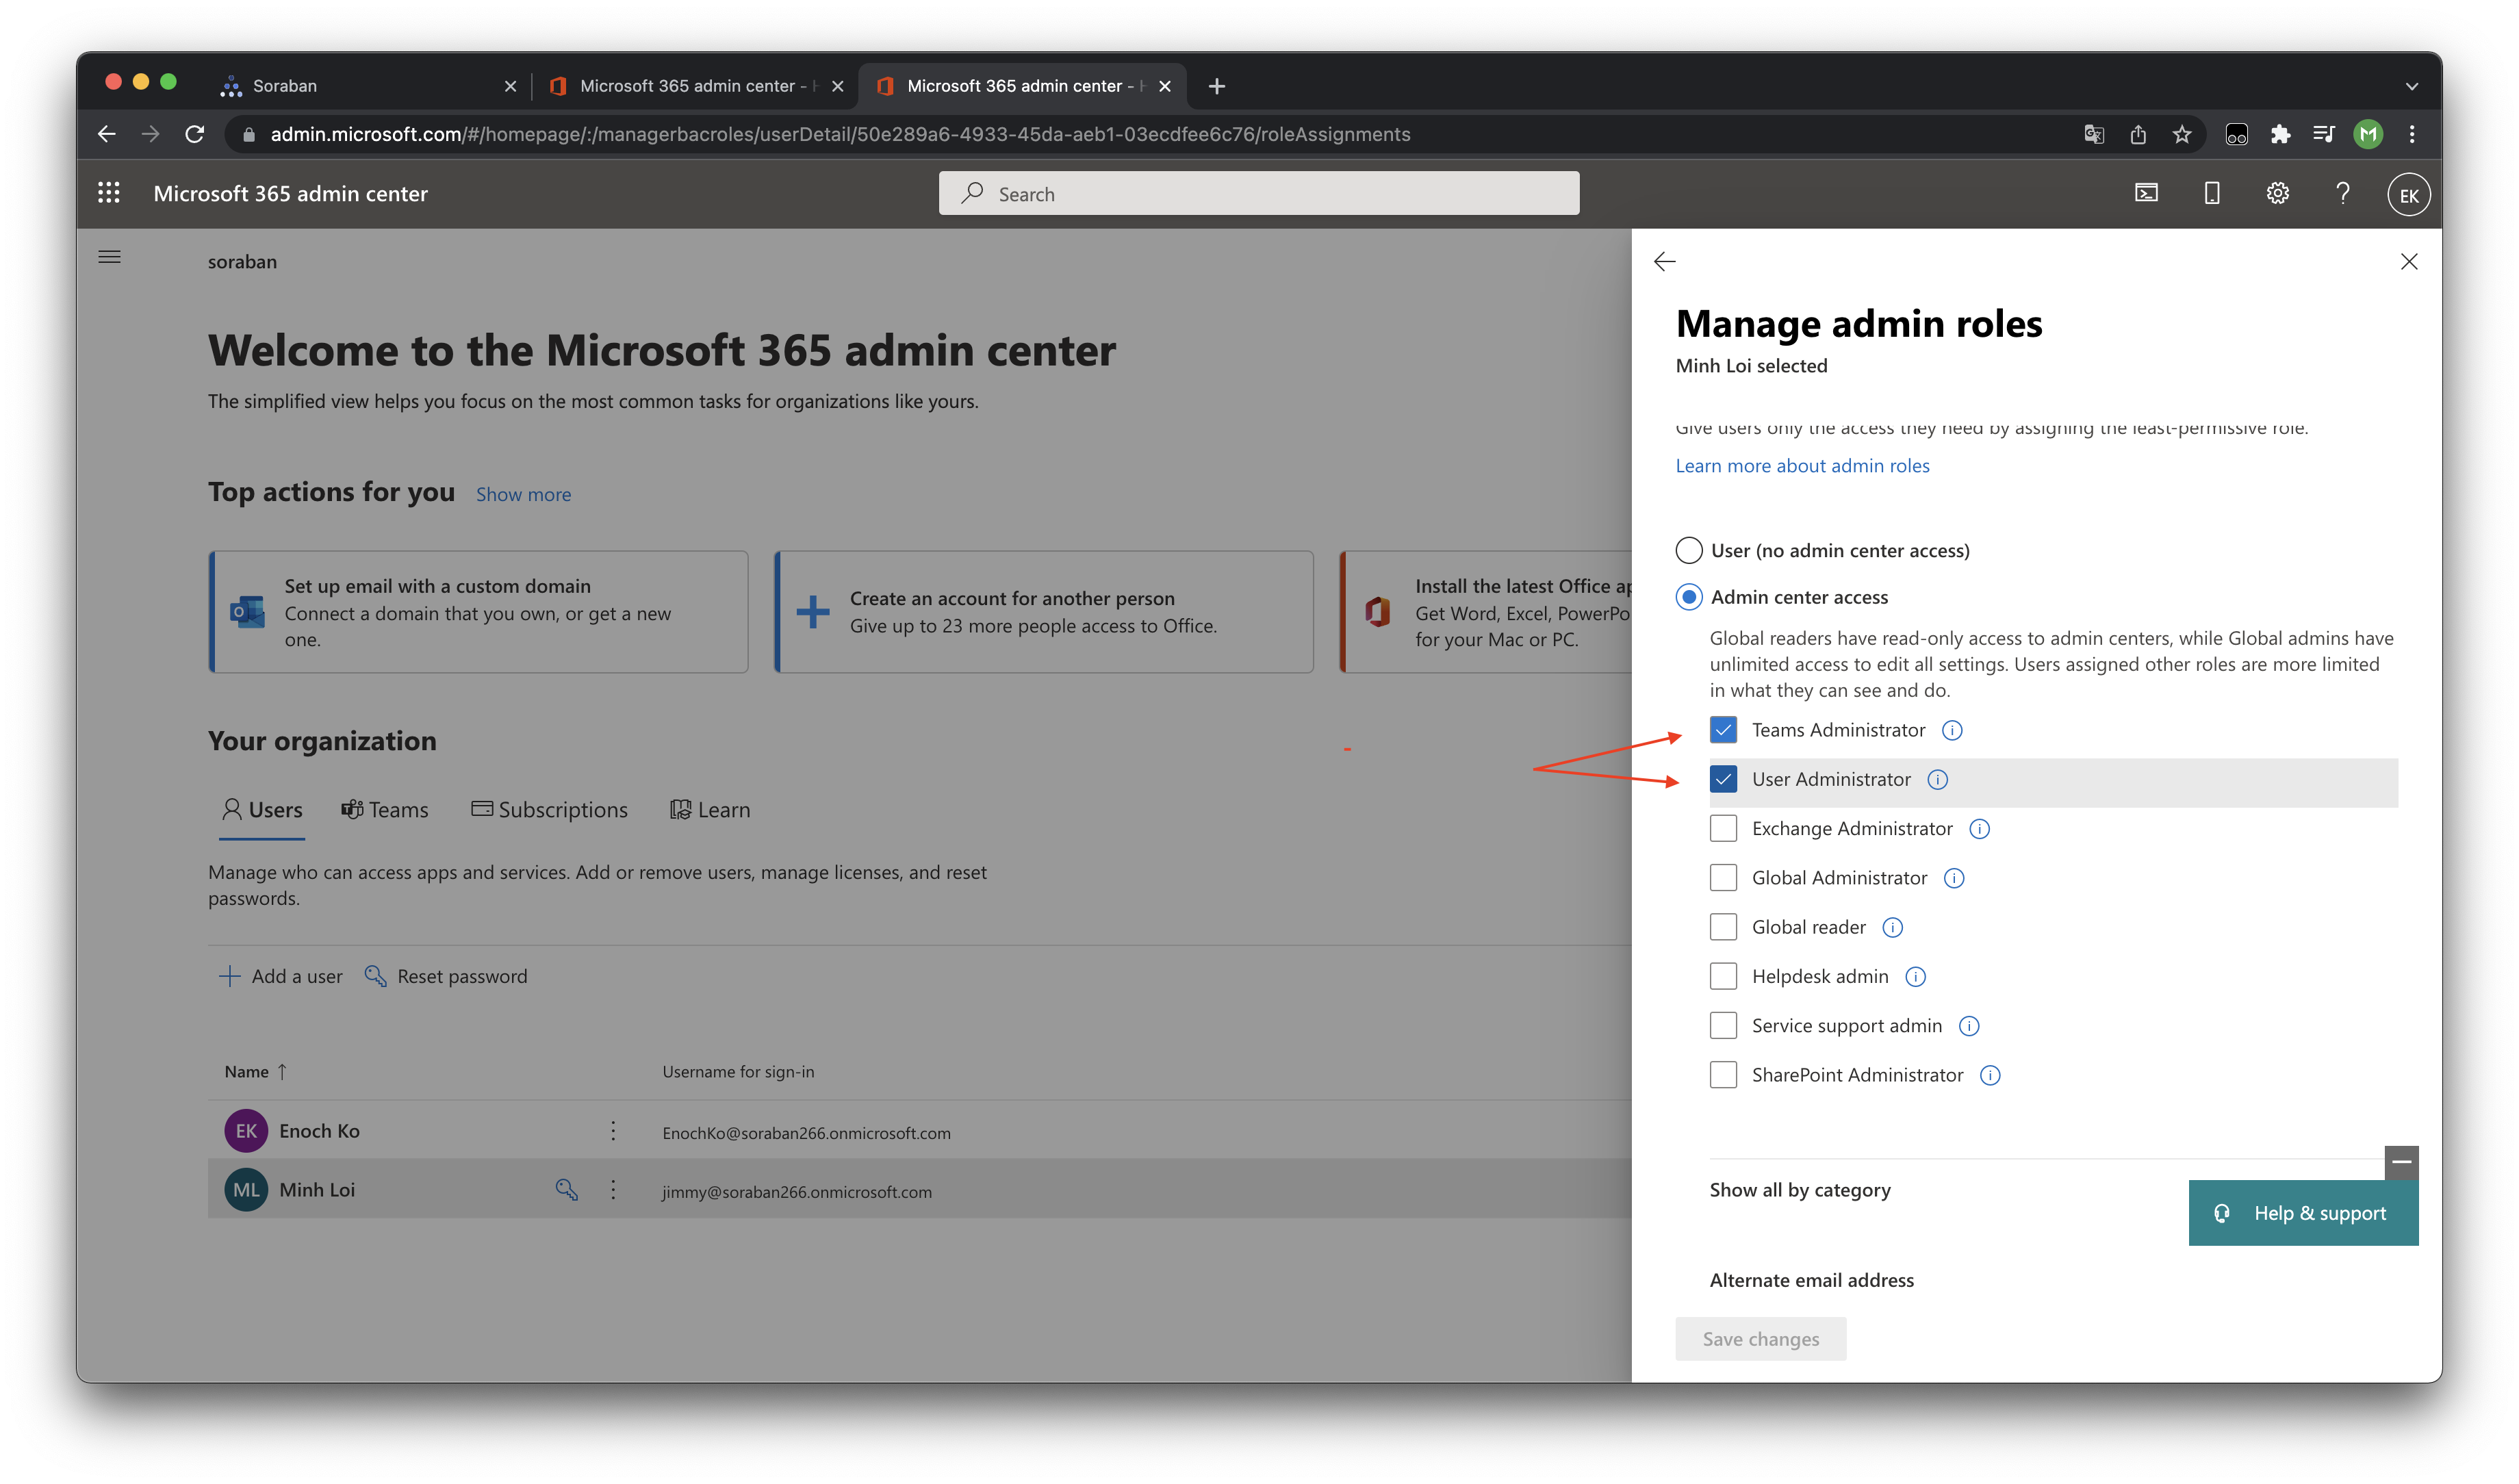Show info for Global reader role
The image size is (2519, 1484).
[1892, 928]
